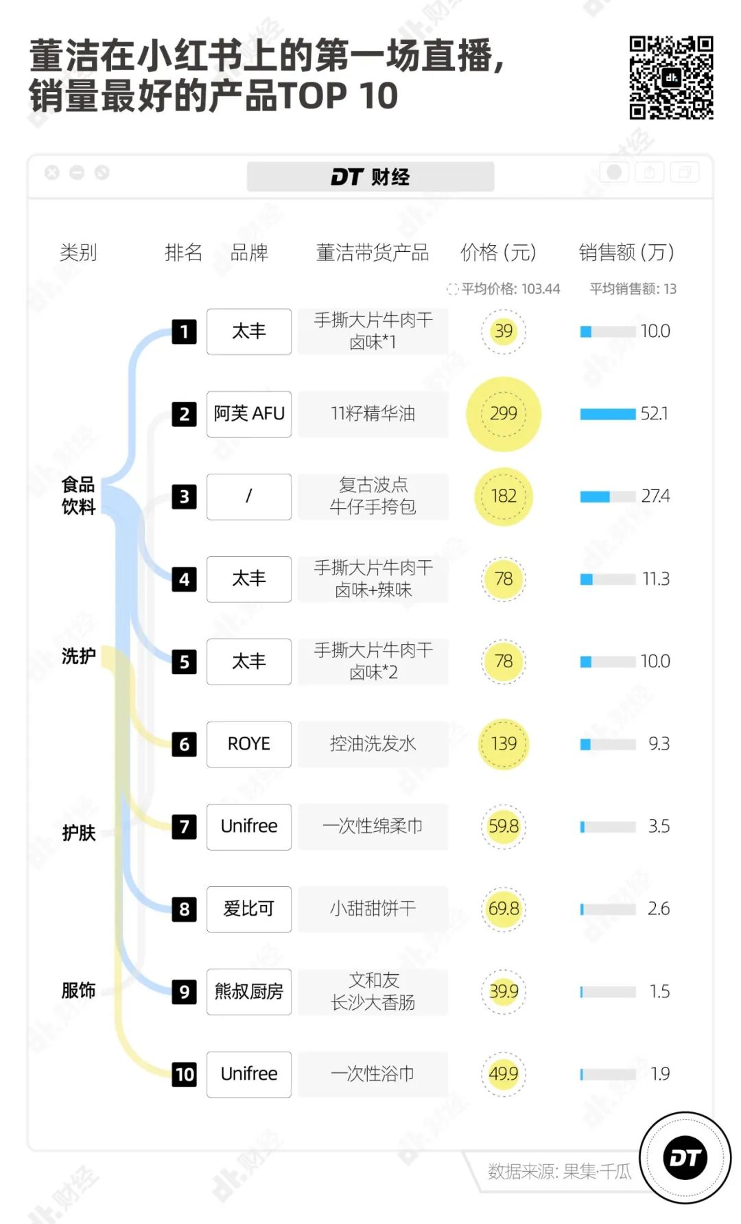Click the 熊叔厨房 brand box

[249, 992]
